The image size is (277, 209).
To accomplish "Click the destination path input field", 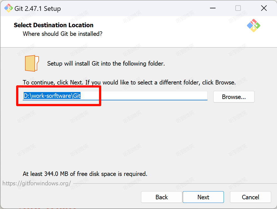I will click(115, 96).
